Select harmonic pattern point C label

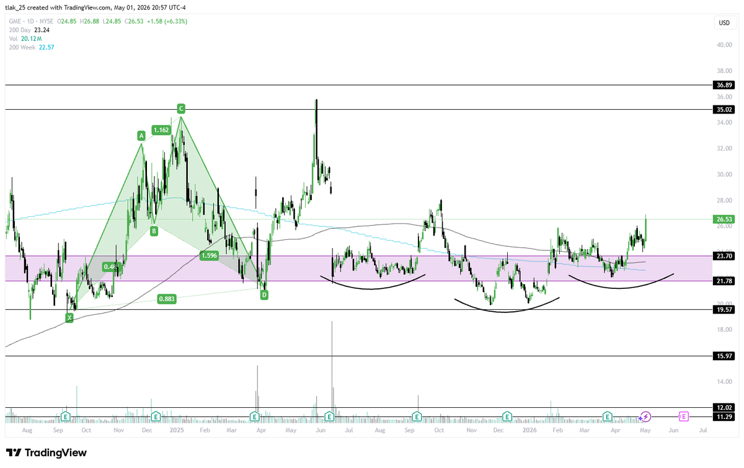181,108
